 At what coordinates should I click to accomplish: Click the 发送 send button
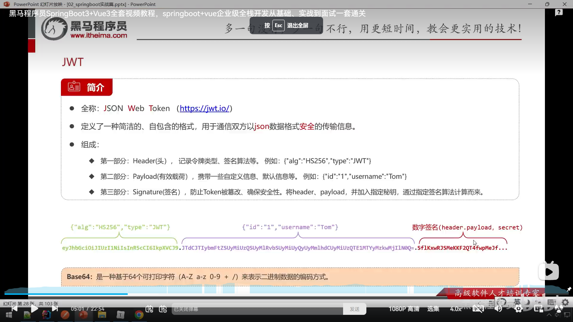tap(354, 309)
